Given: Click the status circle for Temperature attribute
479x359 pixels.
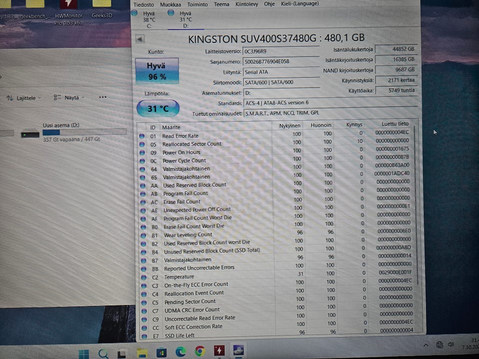Looking at the screenshot, I should [x=143, y=277].
